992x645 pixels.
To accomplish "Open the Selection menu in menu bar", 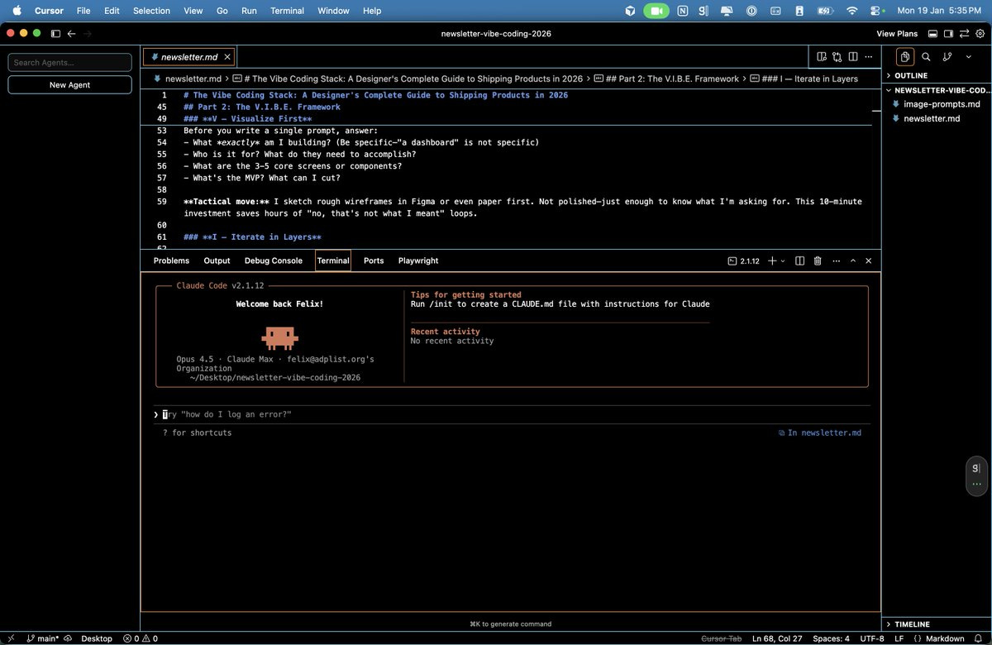I will pyautogui.click(x=151, y=11).
